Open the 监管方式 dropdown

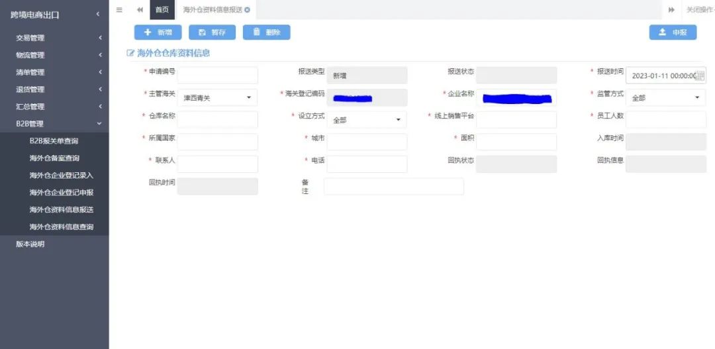pos(665,97)
